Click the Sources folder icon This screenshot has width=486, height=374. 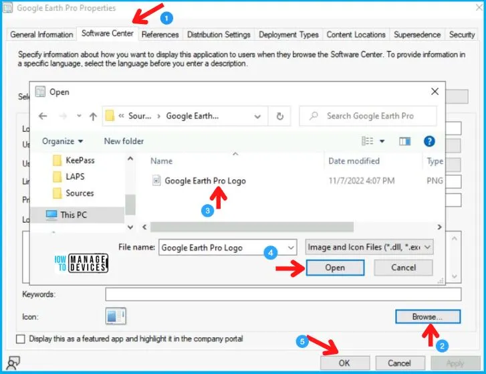[x=57, y=193]
